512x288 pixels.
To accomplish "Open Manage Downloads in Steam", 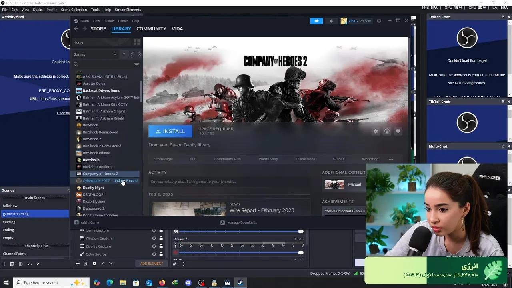I will [x=239, y=222].
